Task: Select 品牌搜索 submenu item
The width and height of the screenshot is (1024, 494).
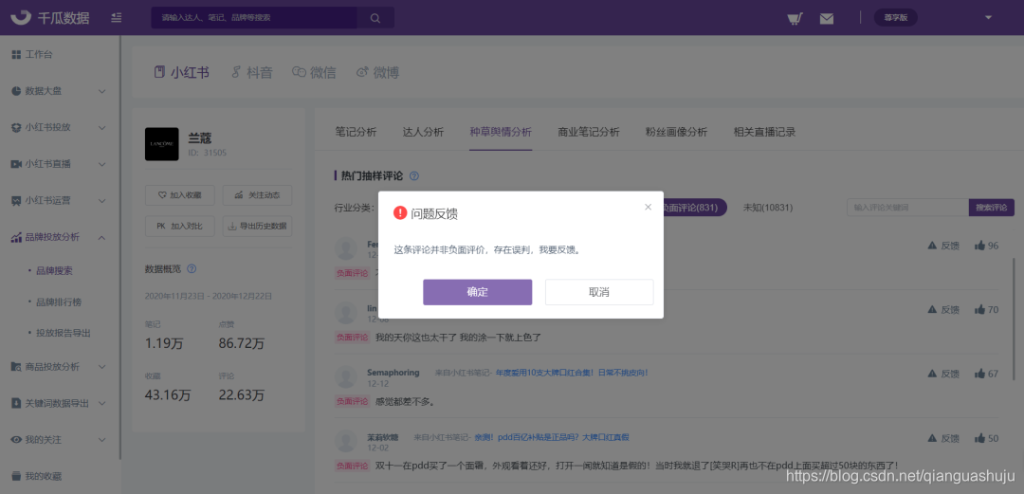Action: tap(54, 270)
